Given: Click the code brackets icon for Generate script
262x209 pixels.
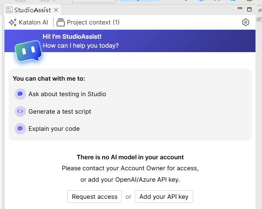Looking at the screenshot, I should tap(20, 111).
